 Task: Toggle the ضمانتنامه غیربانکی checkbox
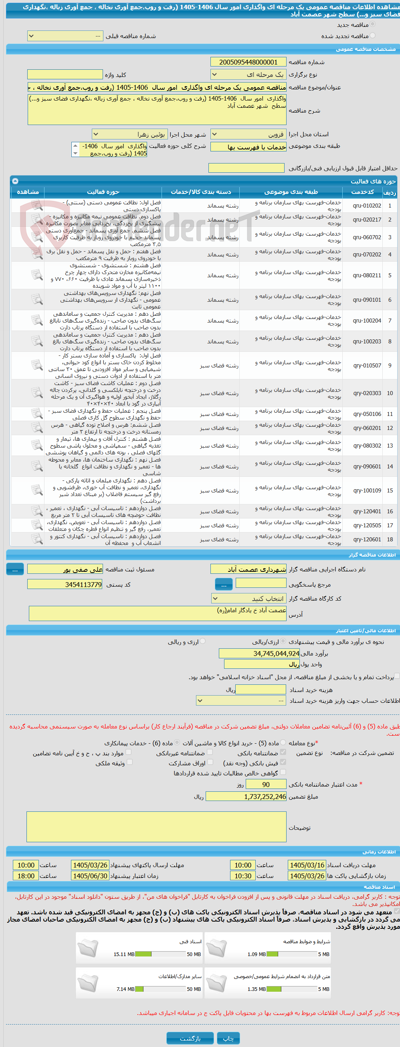coord(210,752)
